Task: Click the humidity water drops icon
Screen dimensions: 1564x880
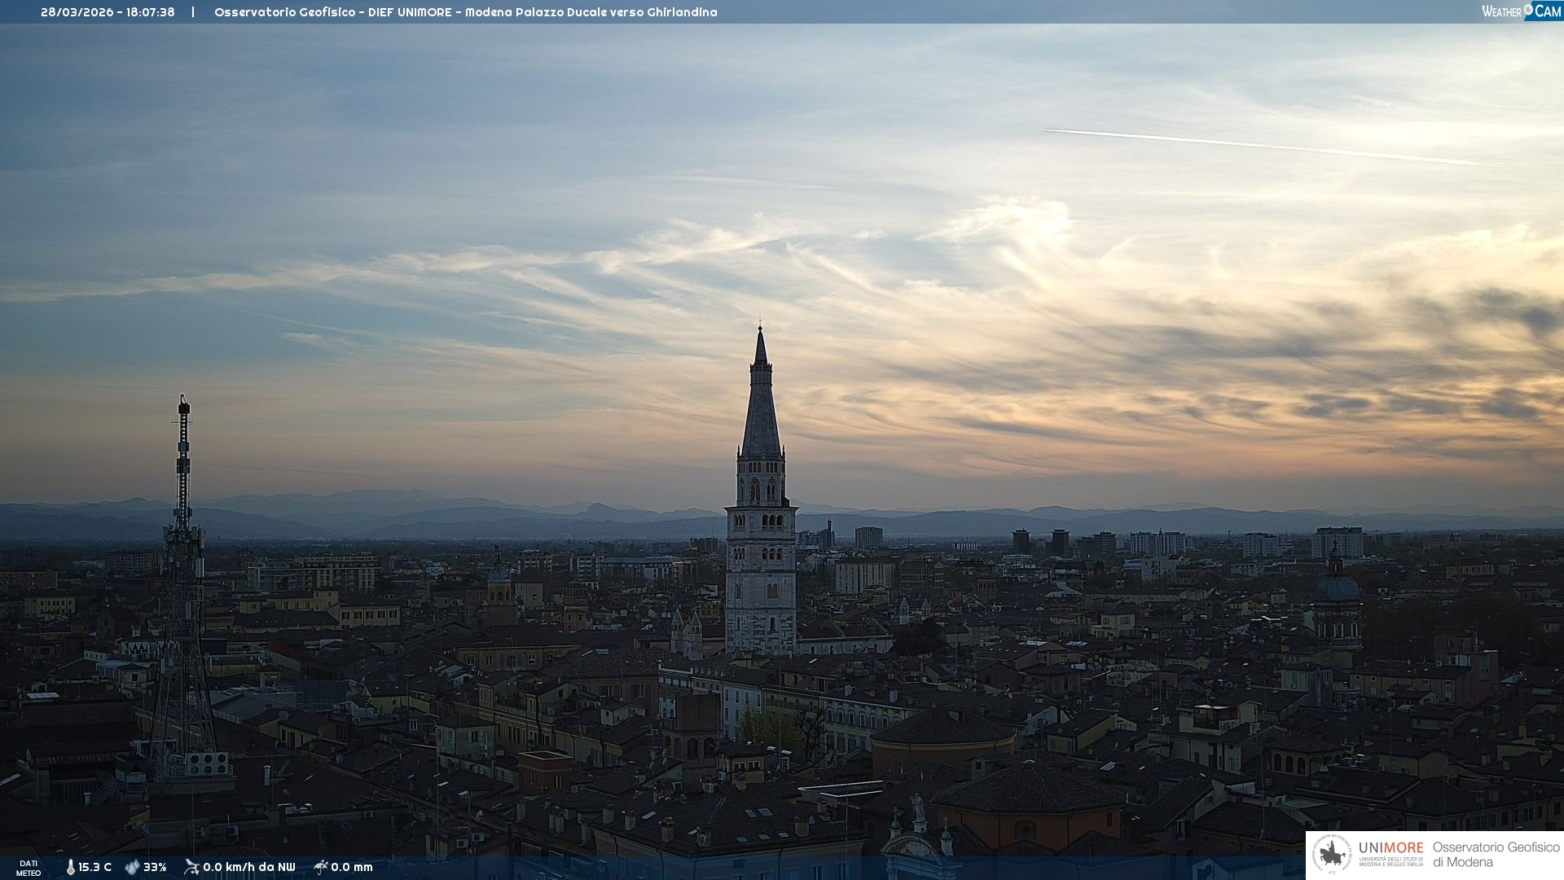Action: 132,868
